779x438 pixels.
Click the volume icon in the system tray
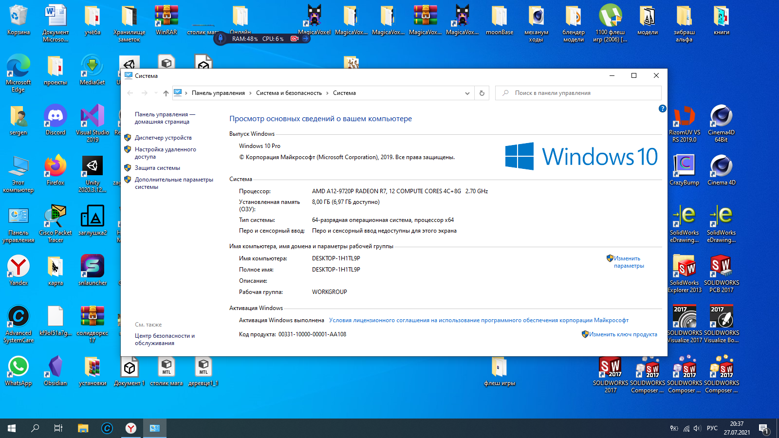(x=697, y=428)
